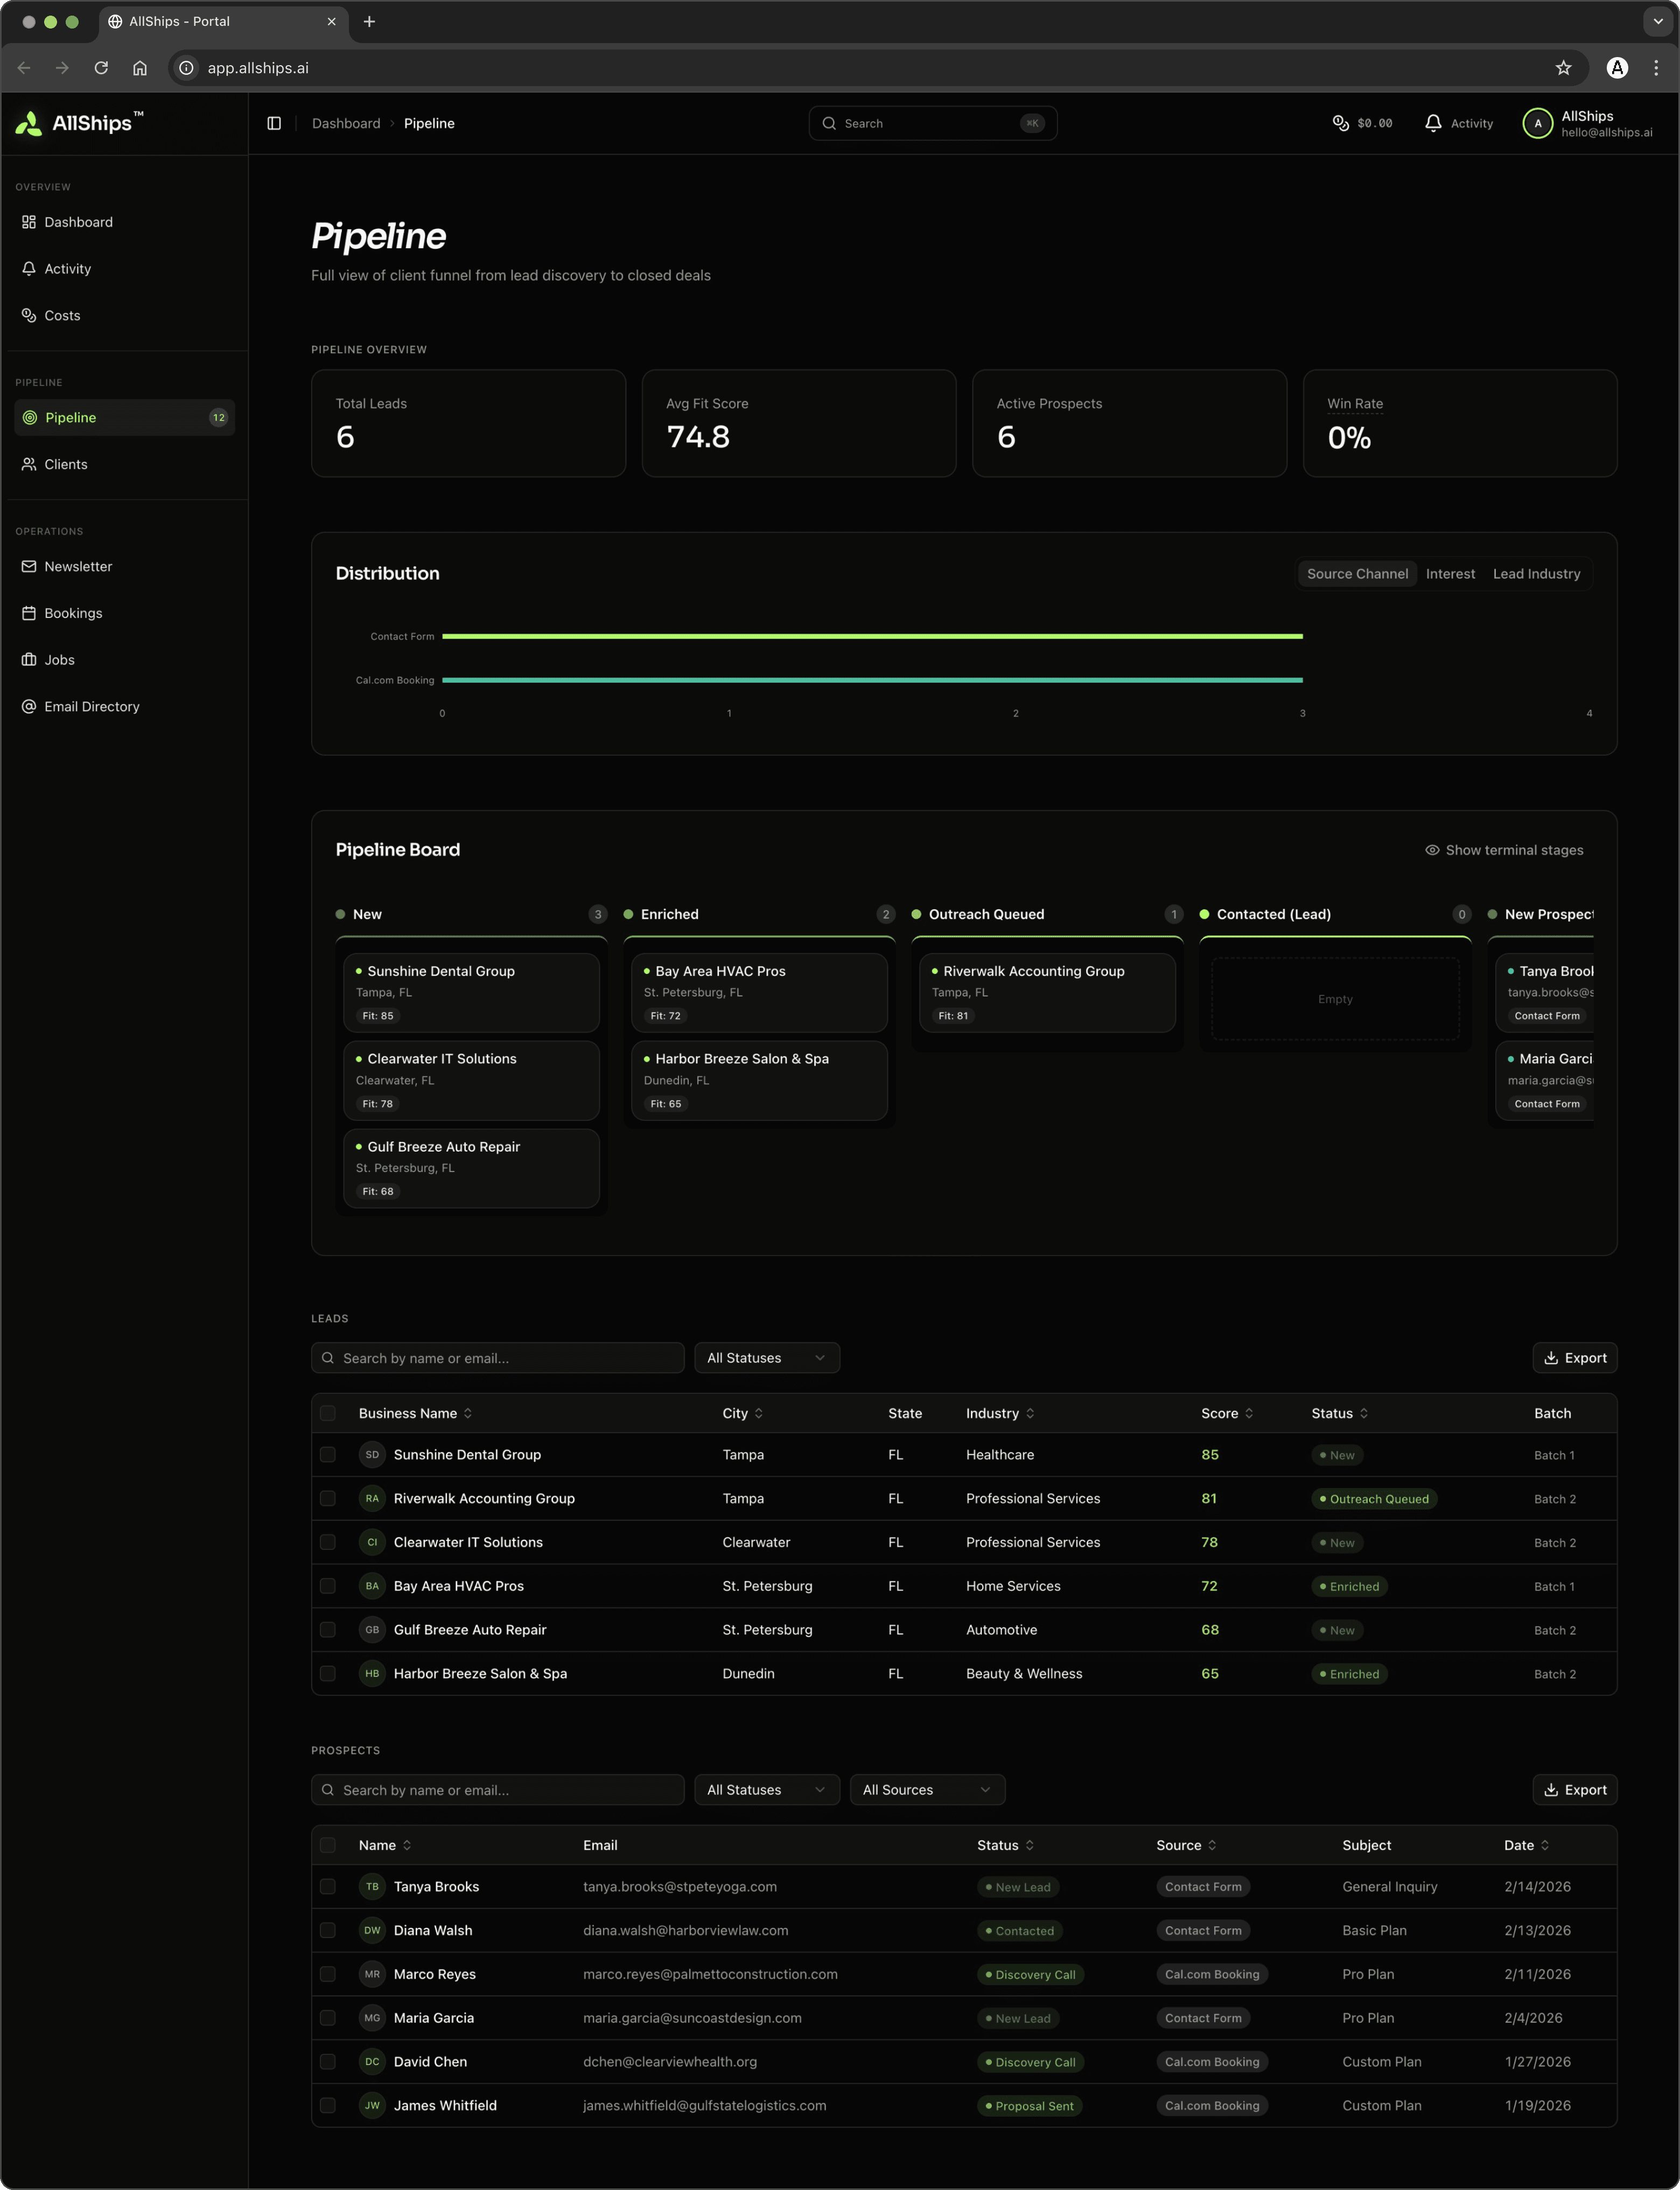The image size is (1680, 2190).
Task: Open Newsletter from the sidebar
Action: pyautogui.click(x=78, y=567)
